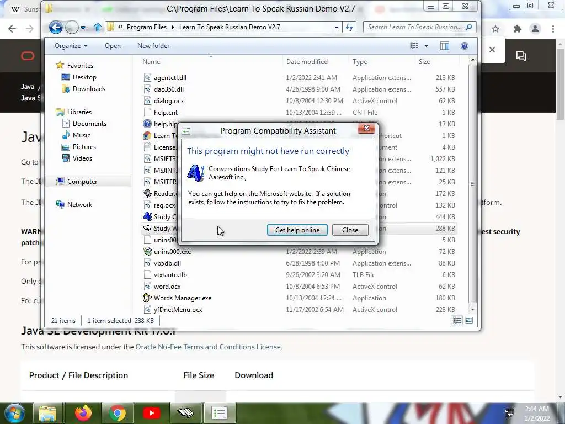Click the Oracle page chat icon
This screenshot has width=565, height=424.
521,56
